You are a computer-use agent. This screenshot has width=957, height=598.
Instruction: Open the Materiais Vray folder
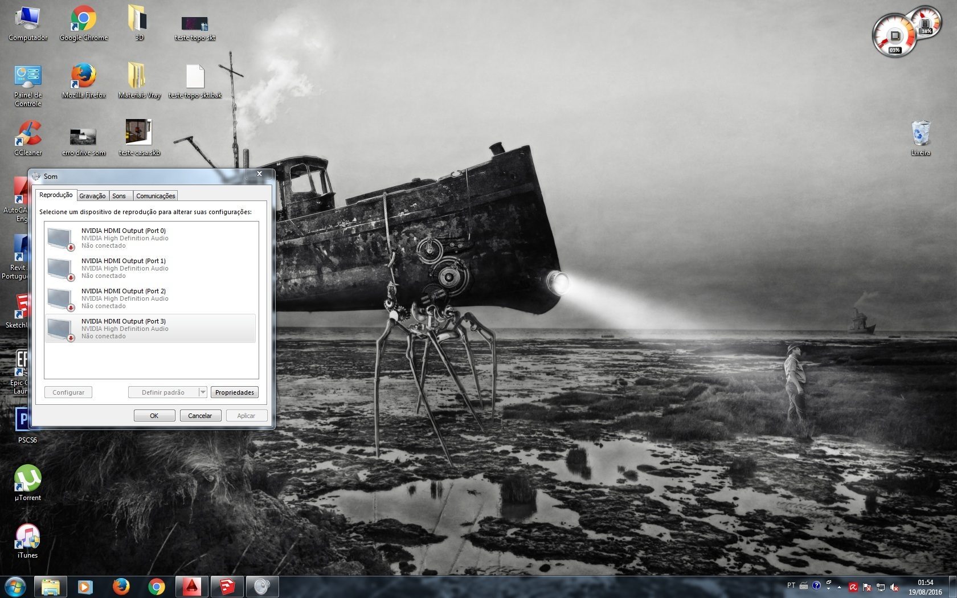(139, 81)
